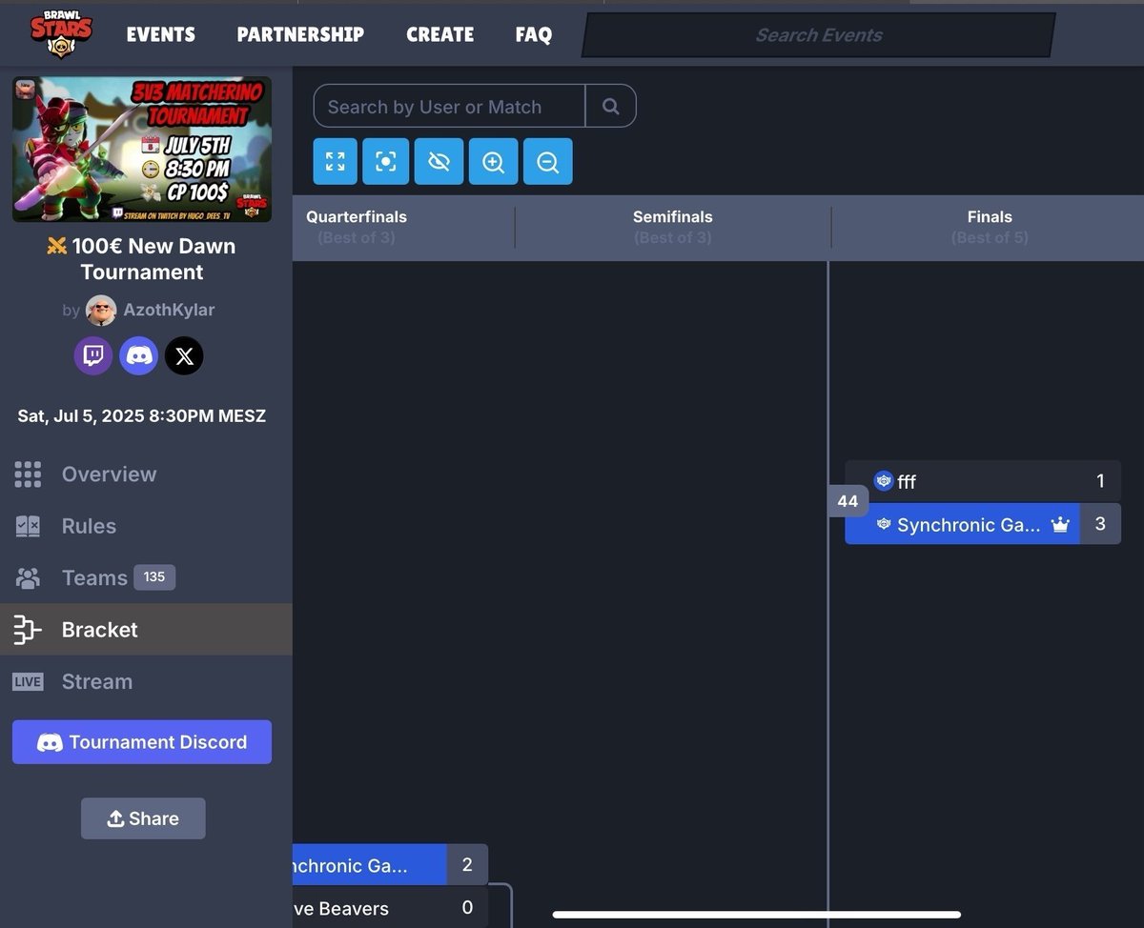Zoom out of the bracket
1144x928 pixels.
tap(547, 161)
